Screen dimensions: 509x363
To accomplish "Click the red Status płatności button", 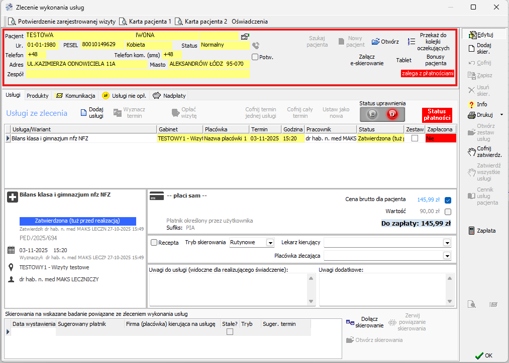I will click(x=437, y=114).
